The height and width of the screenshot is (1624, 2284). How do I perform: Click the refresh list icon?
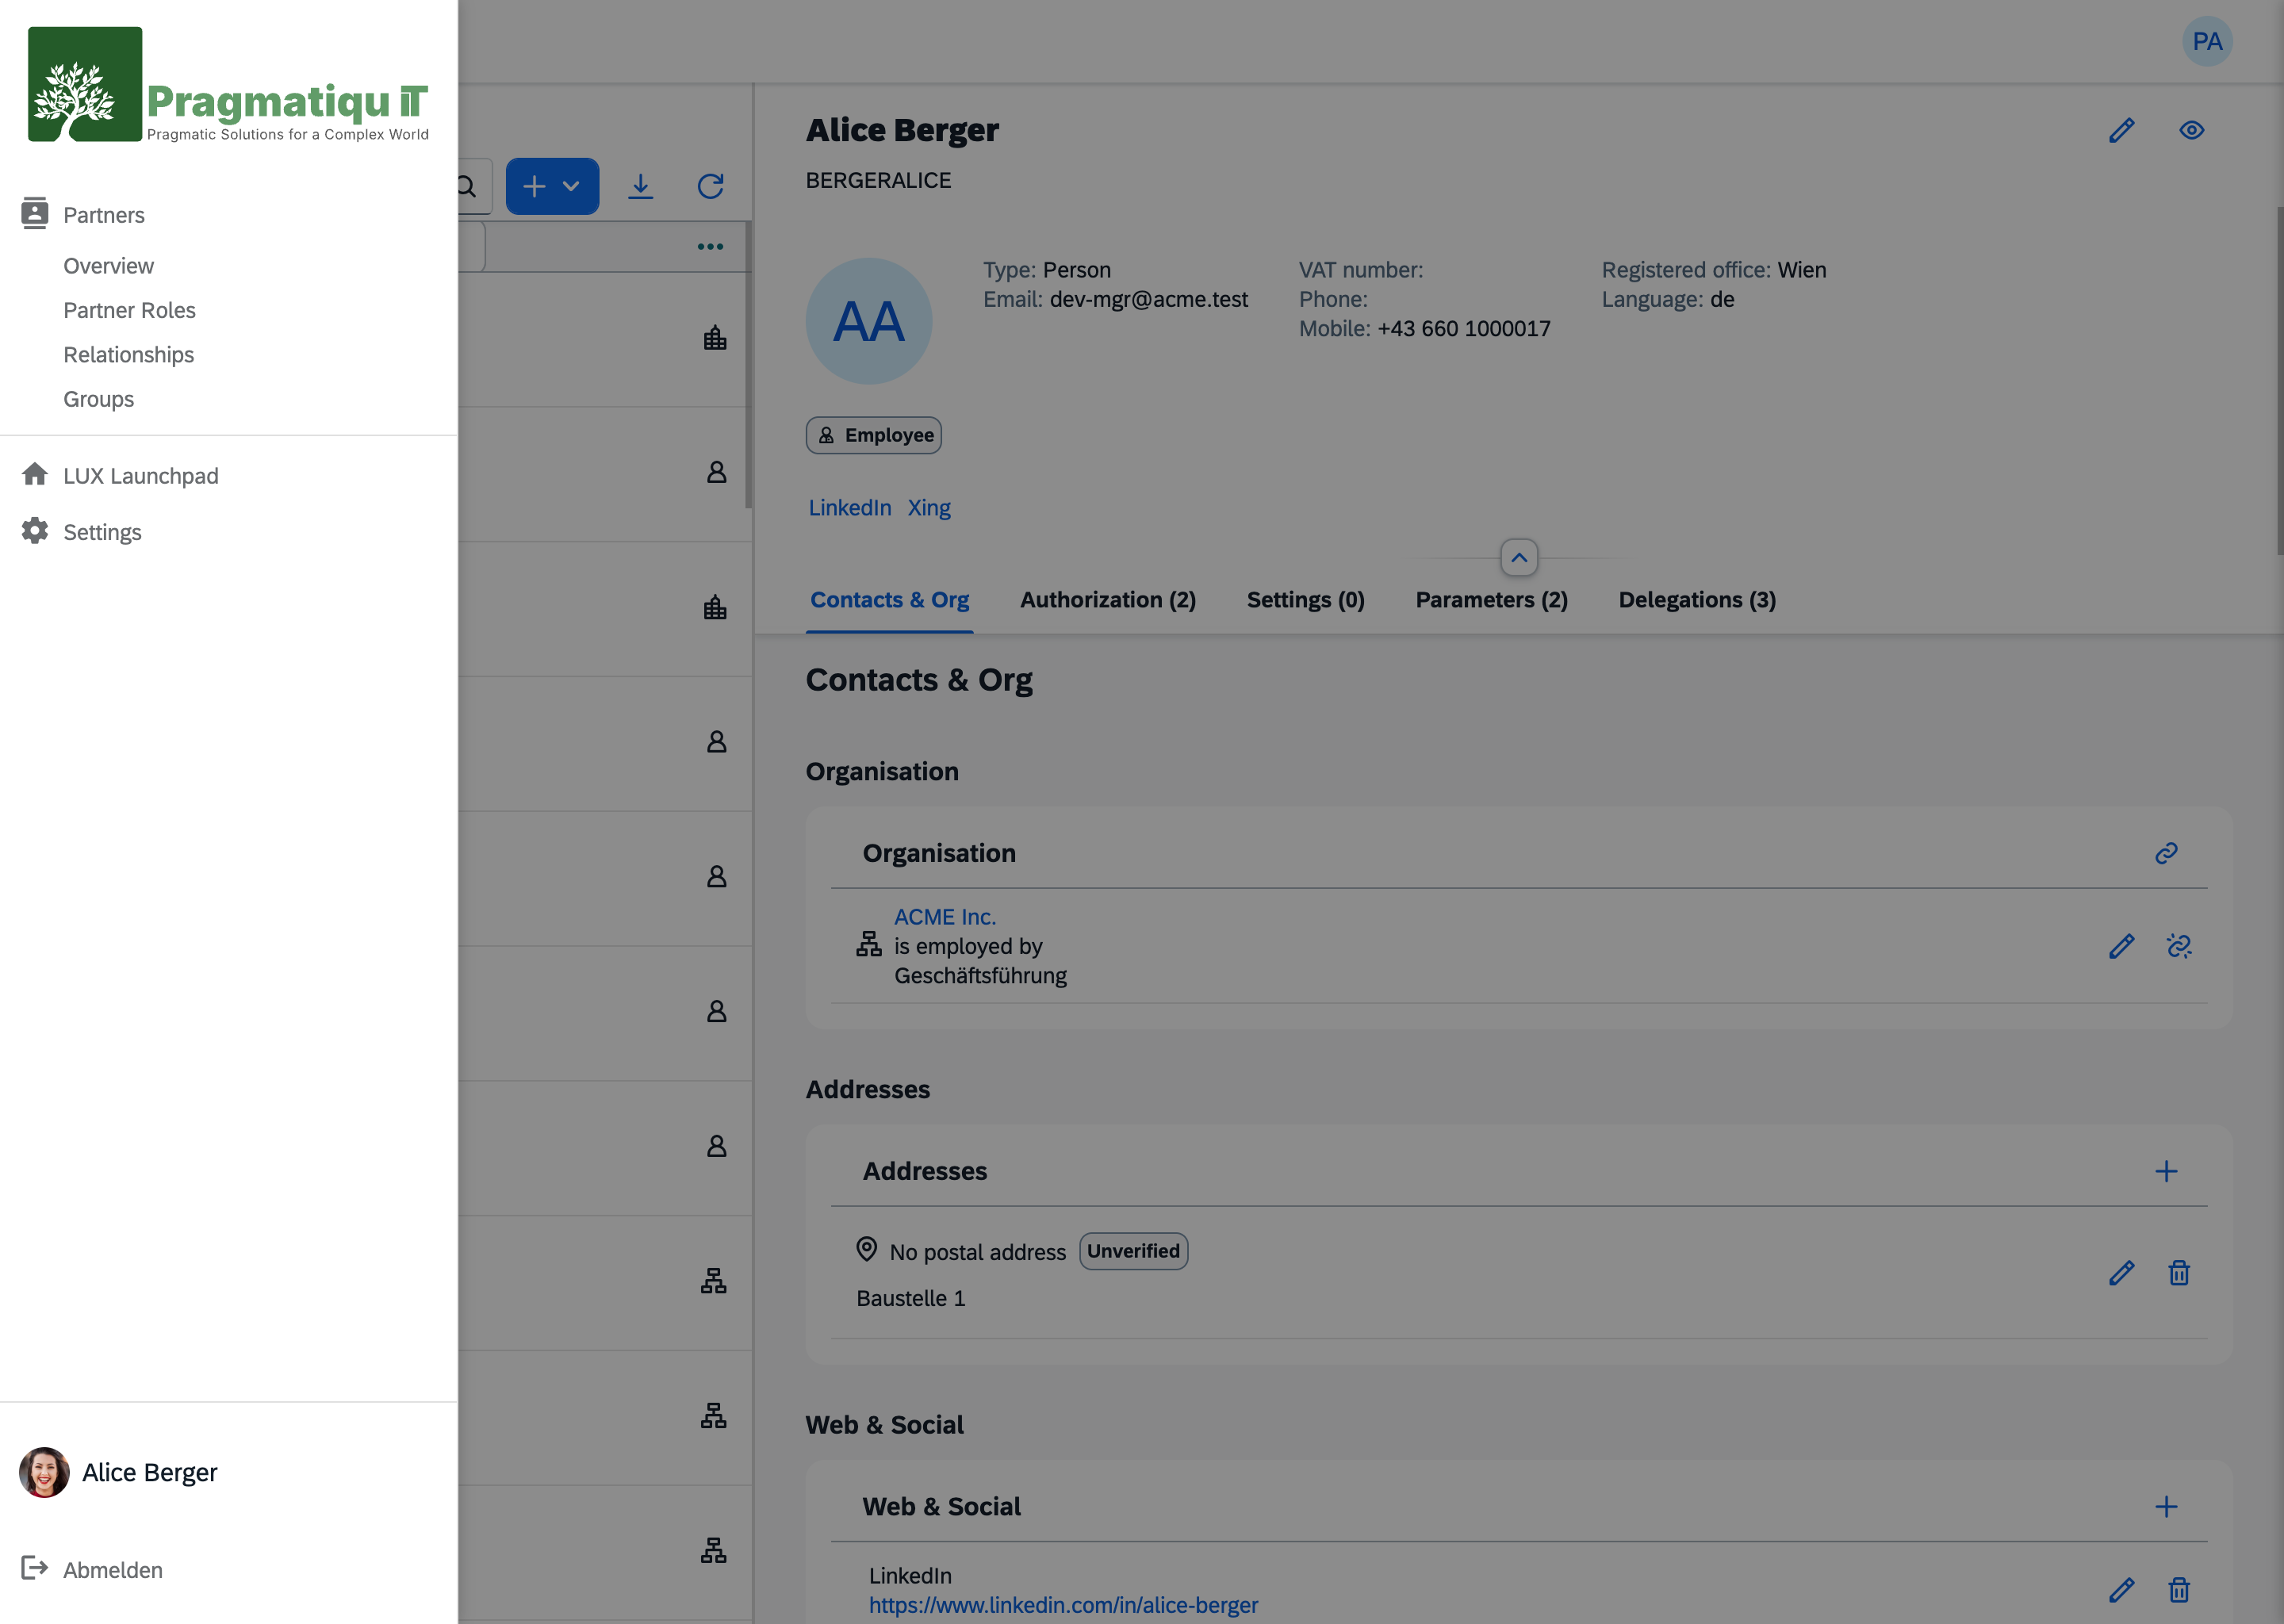710,186
